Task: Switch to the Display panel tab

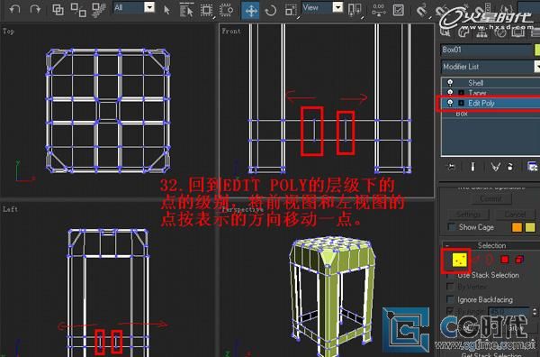Action: click(x=518, y=32)
